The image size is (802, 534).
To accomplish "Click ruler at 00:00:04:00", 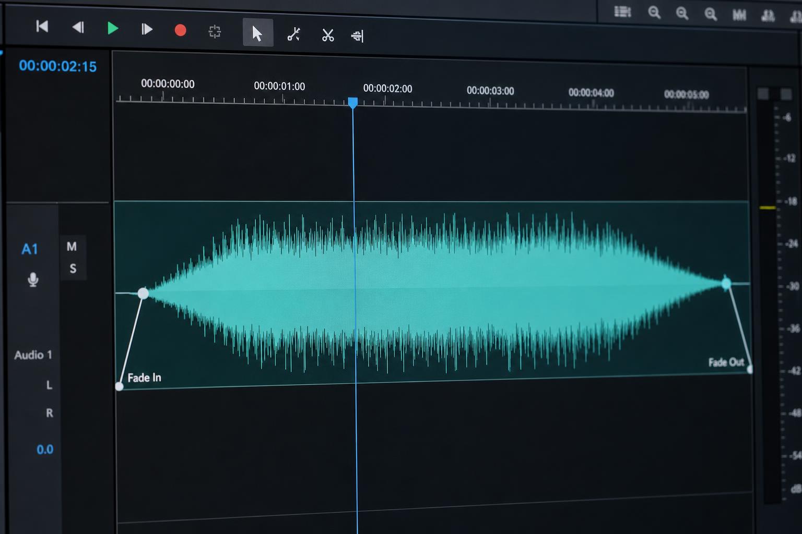I will [x=591, y=93].
